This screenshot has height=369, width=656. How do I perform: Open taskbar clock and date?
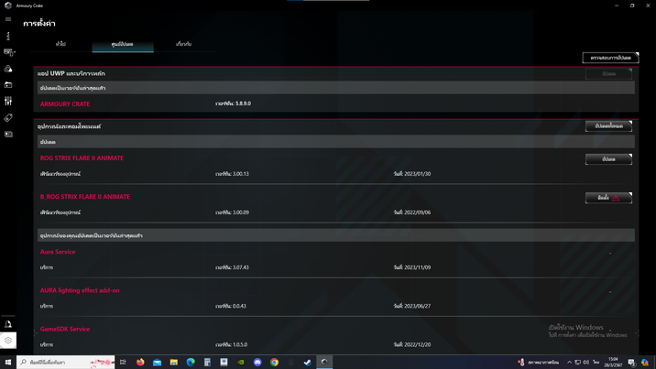tap(613, 363)
